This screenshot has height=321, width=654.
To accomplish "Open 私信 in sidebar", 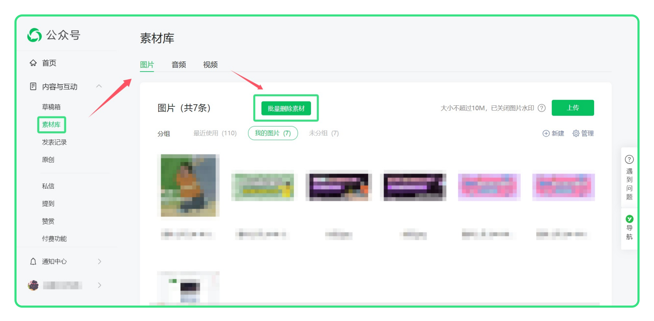I will point(48,186).
